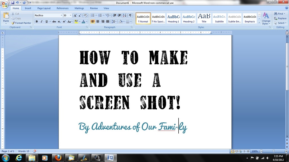This screenshot has width=289, height=162.
Task: Decrease paragraph indent
Action: [x=114, y=15]
